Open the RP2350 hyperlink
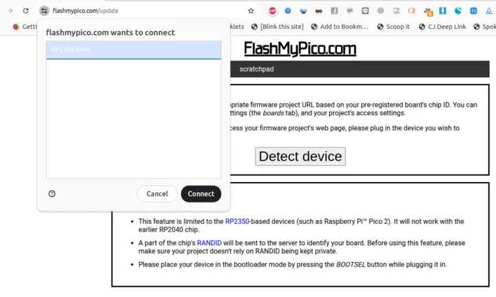 click(238, 221)
